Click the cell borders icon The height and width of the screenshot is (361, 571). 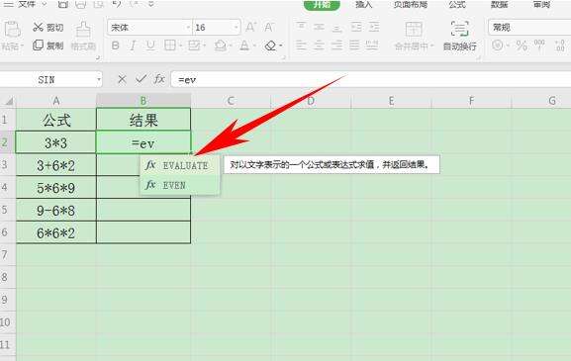coord(169,45)
